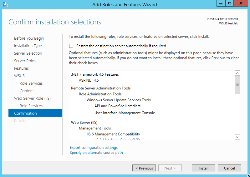The width and height of the screenshot is (250, 177).
Task: Close the Add Roles and Features Wizard
Action: 241,3
